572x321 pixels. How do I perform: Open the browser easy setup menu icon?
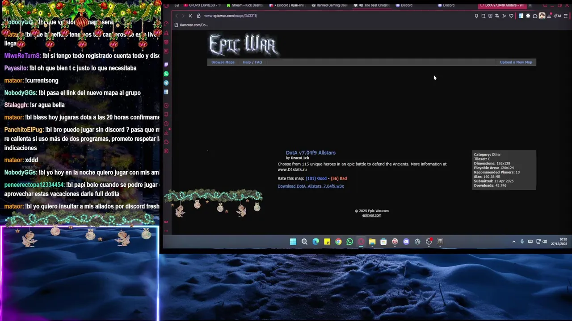click(566, 16)
